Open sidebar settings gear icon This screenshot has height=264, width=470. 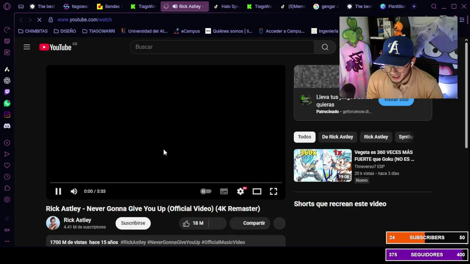[7, 199]
